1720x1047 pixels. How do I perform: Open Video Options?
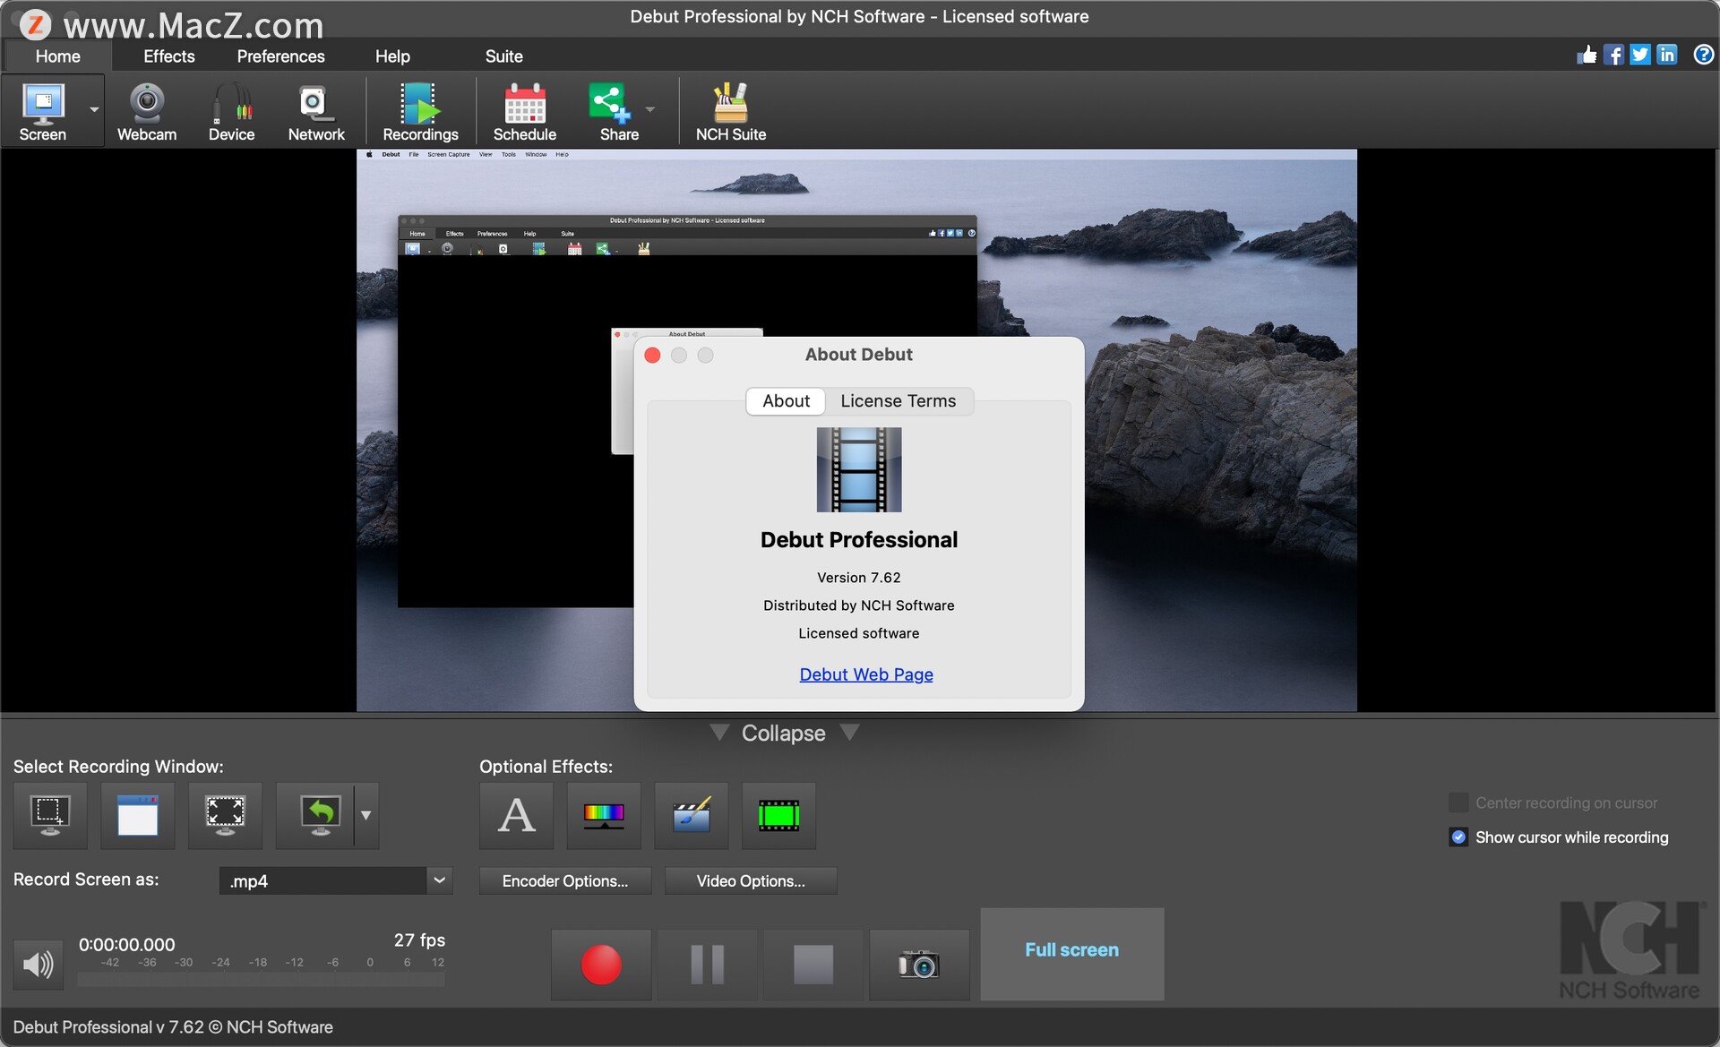pyautogui.click(x=751, y=881)
